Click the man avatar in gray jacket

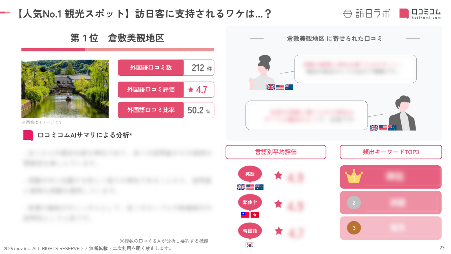[x=403, y=113]
